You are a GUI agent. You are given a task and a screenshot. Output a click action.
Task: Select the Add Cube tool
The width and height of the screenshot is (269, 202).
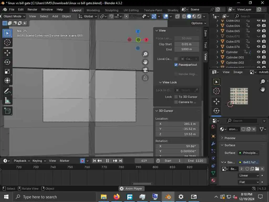click(x=7, y=111)
